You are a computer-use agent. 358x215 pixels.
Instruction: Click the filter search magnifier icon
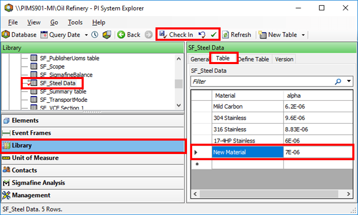pyautogui.click(x=338, y=81)
